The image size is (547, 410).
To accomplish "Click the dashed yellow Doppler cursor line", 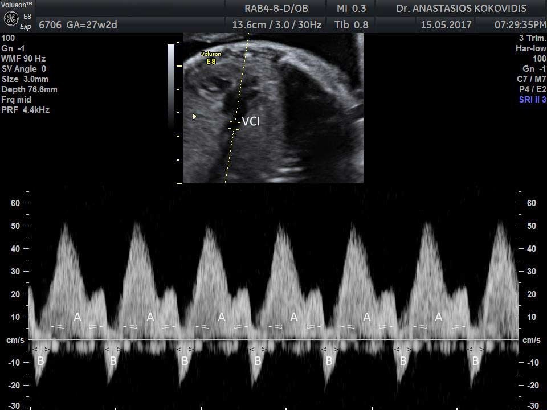I will click(x=237, y=108).
